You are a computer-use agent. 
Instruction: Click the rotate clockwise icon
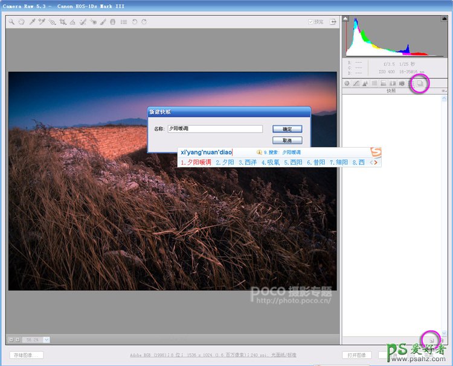[x=144, y=22]
